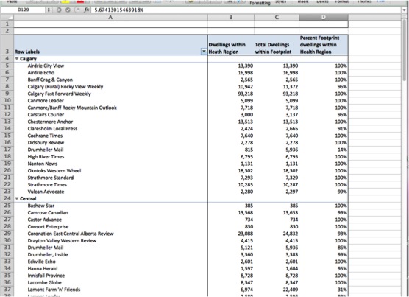Screen dimensions: 409x297
Task: Select the Strathmore Standard label
Action: 51,178
